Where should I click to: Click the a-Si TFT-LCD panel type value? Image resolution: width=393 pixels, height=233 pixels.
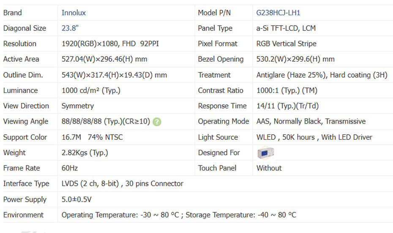click(286, 28)
